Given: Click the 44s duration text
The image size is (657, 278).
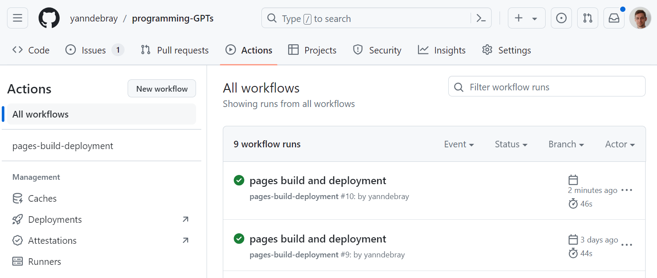Looking at the screenshot, I should click(586, 253).
